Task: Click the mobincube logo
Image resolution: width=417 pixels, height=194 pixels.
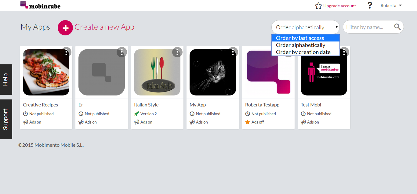Action: (41, 5)
